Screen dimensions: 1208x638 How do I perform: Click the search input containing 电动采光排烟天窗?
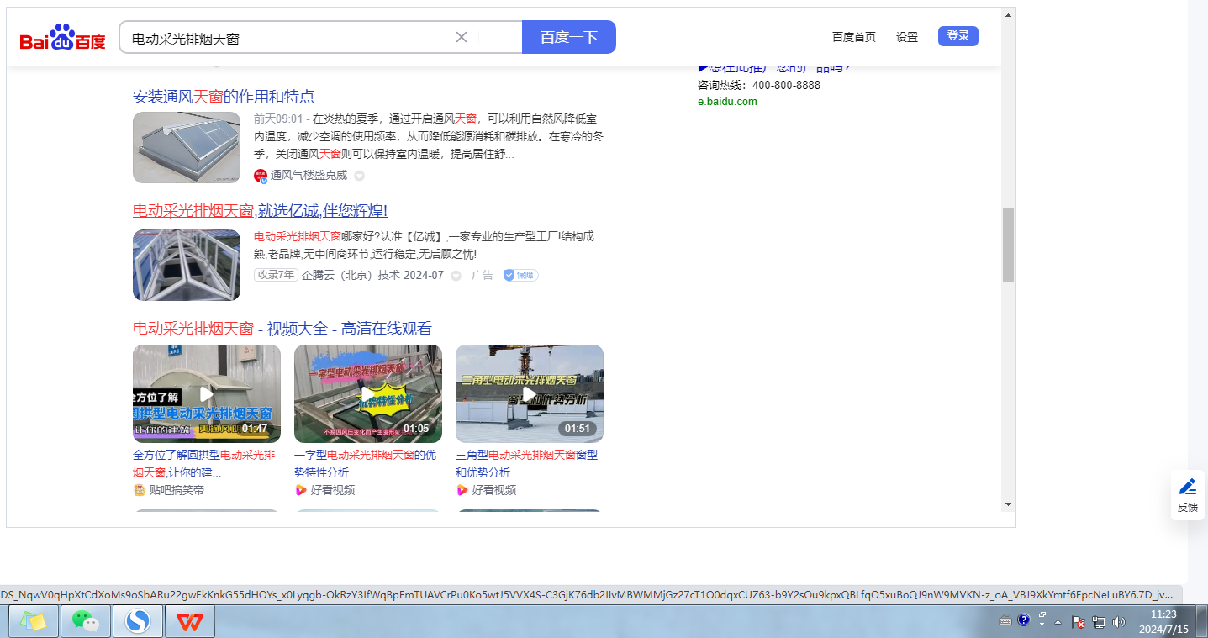click(x=286, y=38)
